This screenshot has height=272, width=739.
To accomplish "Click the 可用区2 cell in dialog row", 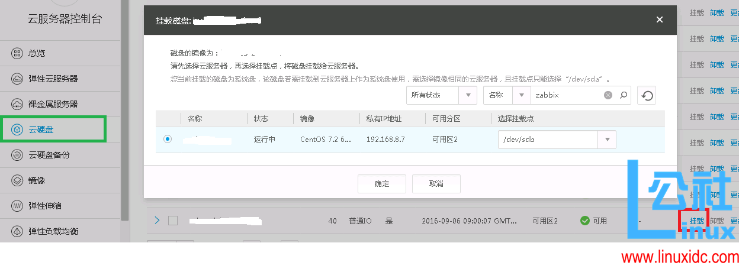I will tap(445, 140).
